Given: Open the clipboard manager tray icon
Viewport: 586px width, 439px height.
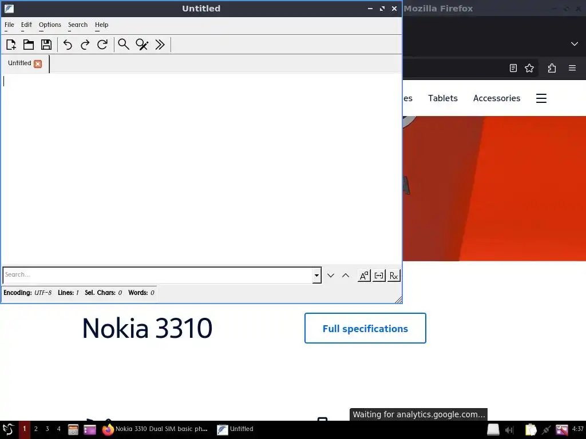Looking at the screenshot, I should click(x=530, y=430).
